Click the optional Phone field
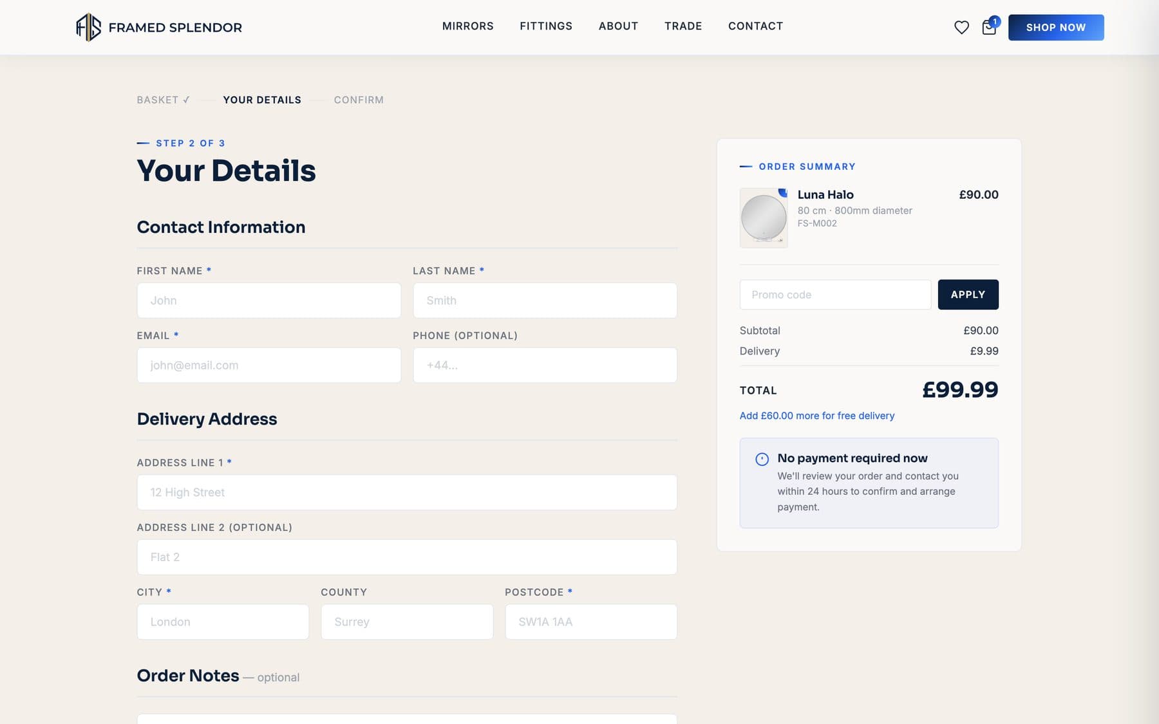1159x724 pixels. click(545, 366)
